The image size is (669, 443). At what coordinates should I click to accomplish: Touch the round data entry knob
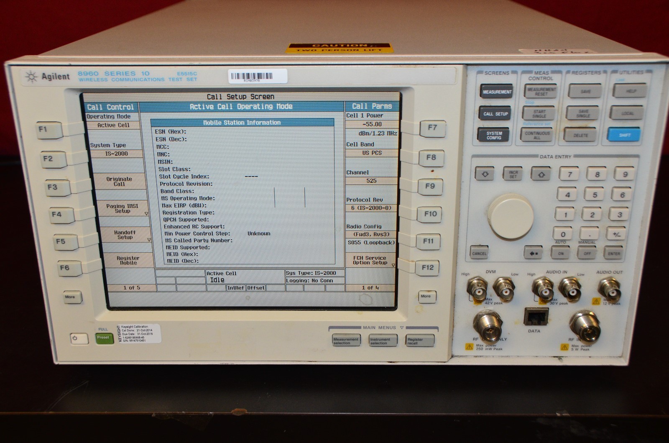(x=511, y=217)
